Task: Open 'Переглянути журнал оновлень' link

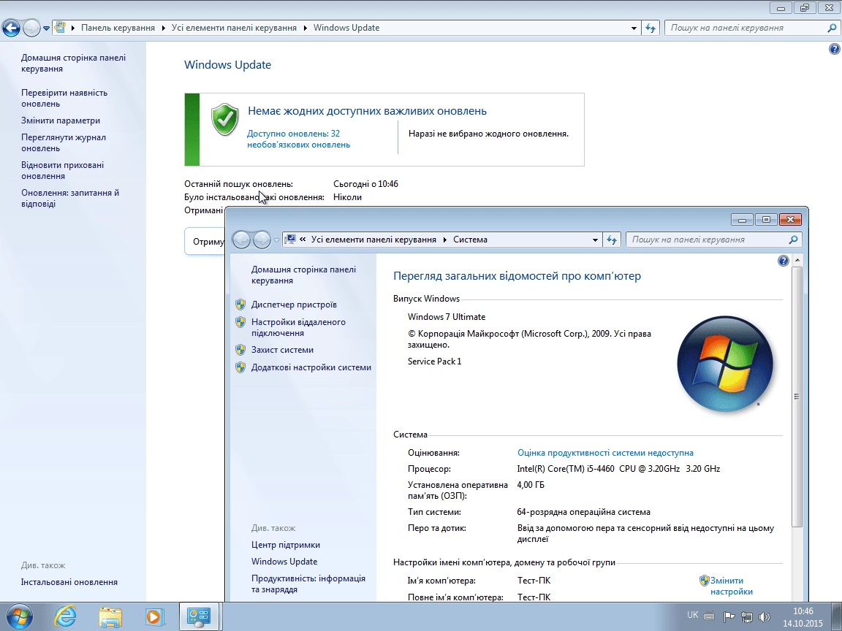Action: [64, 142]
